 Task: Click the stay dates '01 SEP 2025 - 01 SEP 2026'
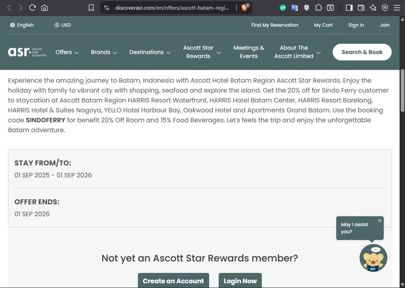[53, 175]
